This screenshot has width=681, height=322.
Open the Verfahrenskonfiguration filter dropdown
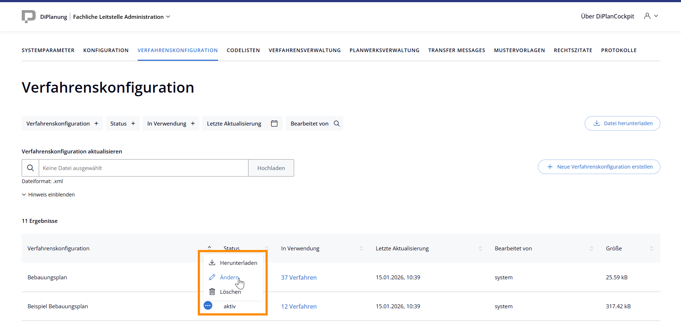click(62, 123)
